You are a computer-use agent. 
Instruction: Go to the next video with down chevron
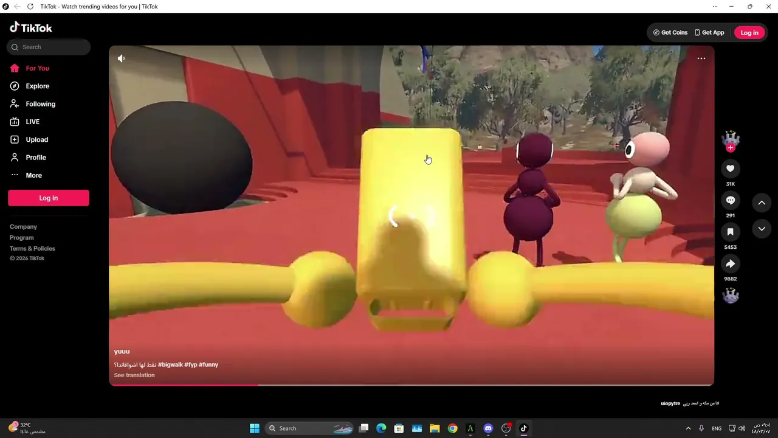[x=762, y=229]
